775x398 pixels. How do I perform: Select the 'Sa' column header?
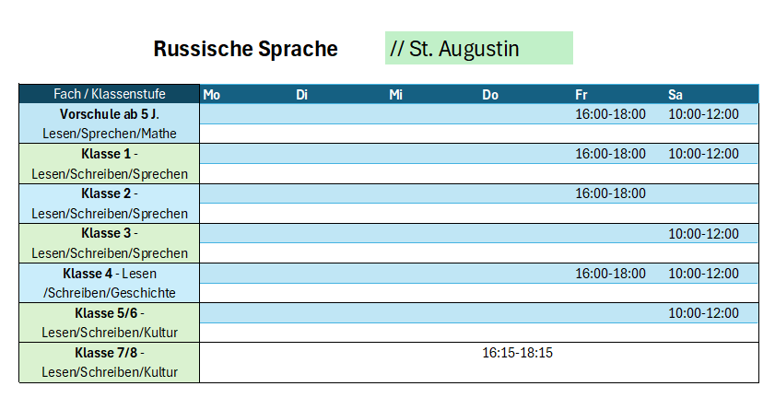(675, 94)
